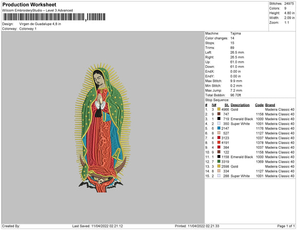Click the Height value '4.80 in'
This screenshot has width=297, height=230.
pyautogui.click(x=289, y=13)
